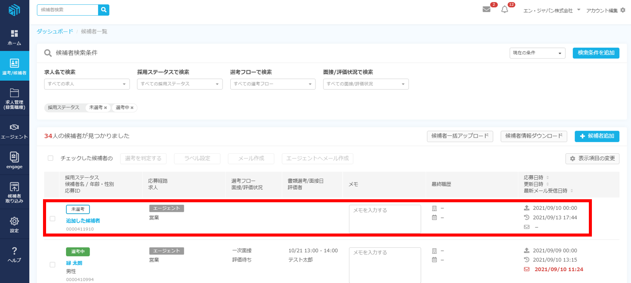631x283 pixels.
Task: Open the mail envelope notifications icon
Action: [x=486, y=10]
